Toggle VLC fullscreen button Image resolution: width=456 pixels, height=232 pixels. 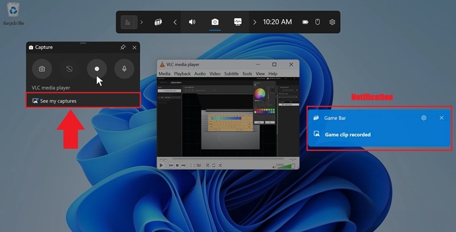click(x=192, y=165)
